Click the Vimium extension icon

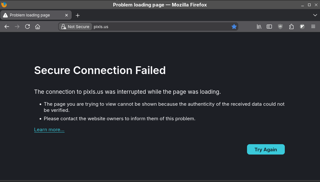coord(302,27)
